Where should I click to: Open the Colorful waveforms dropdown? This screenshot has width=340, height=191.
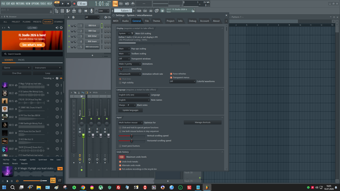182,81
